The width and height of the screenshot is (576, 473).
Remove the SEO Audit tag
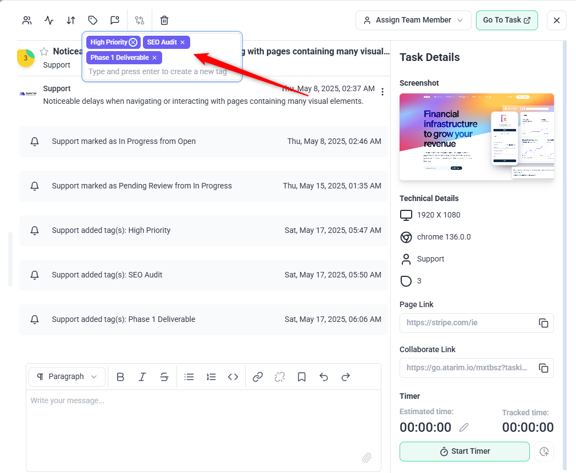pyautogui.click(x=182, y=42)
